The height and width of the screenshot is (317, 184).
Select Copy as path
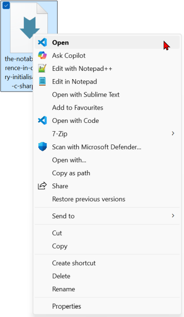[x=107, y=173]
